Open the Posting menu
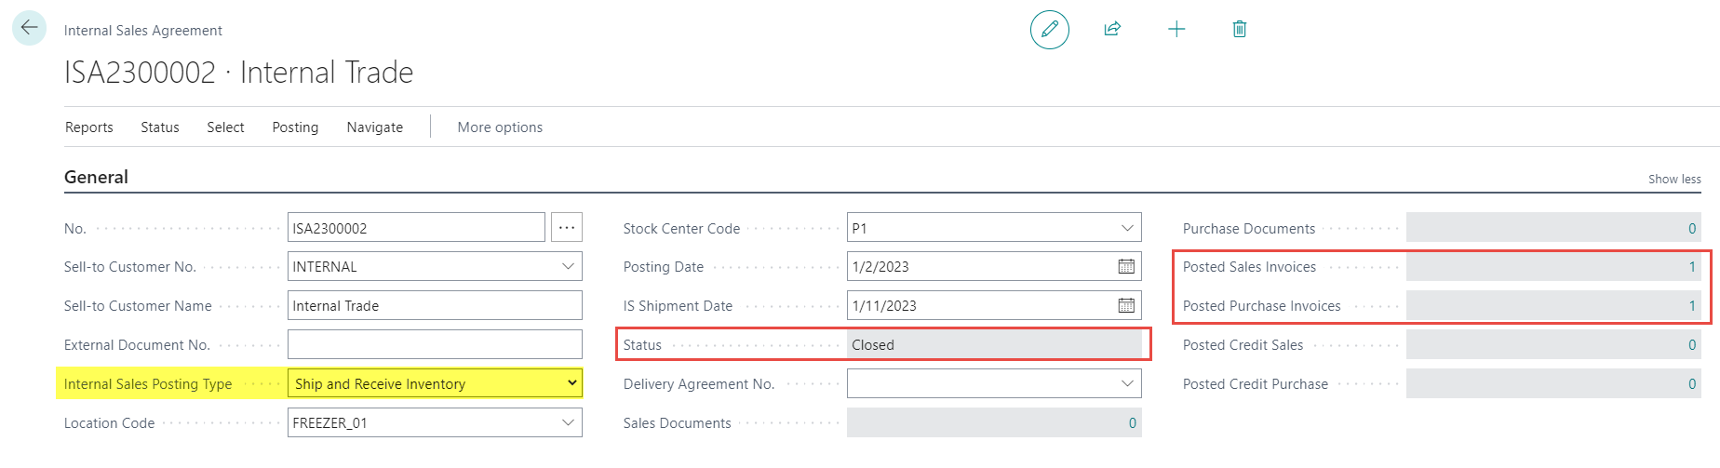 295,127
